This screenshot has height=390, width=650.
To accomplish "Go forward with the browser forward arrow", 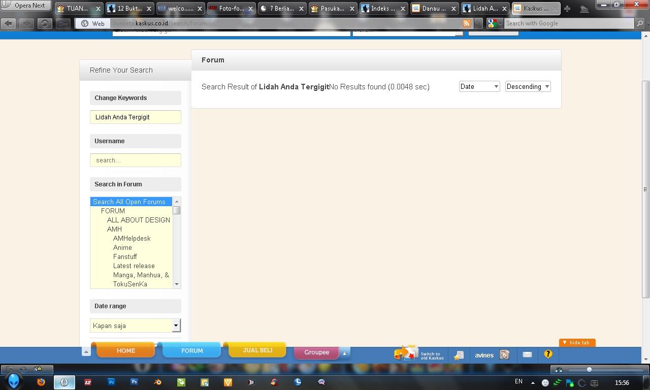I will point(26,23).
